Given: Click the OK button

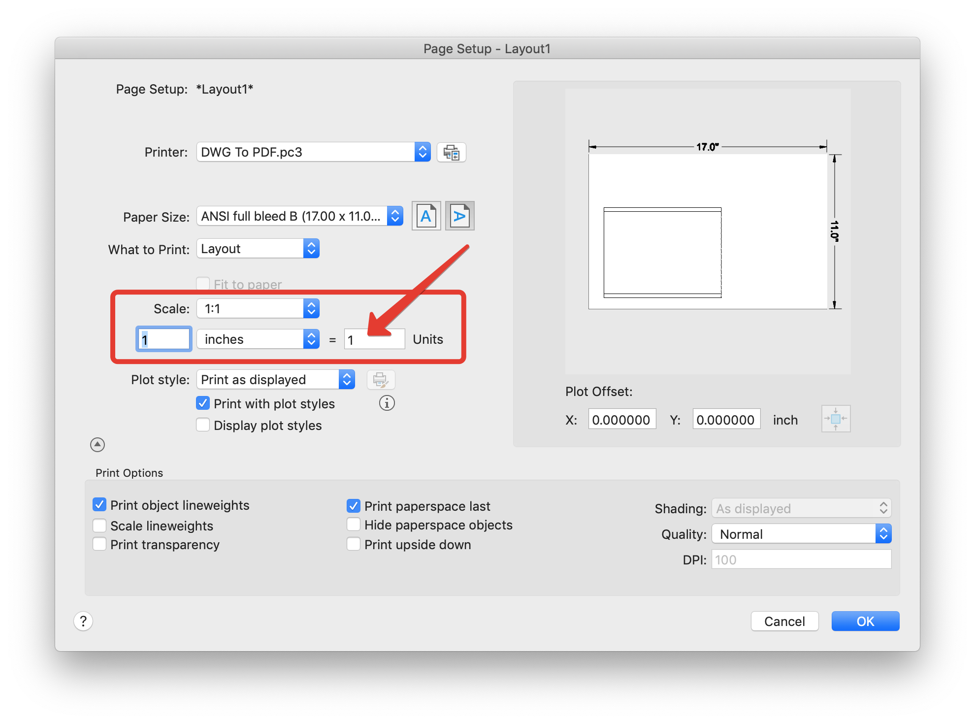Looking at the screenshot, I should pos(865,621).
